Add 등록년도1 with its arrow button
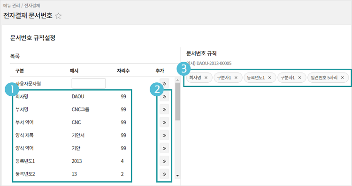This screenshot has height=186, width=352. 164,161
